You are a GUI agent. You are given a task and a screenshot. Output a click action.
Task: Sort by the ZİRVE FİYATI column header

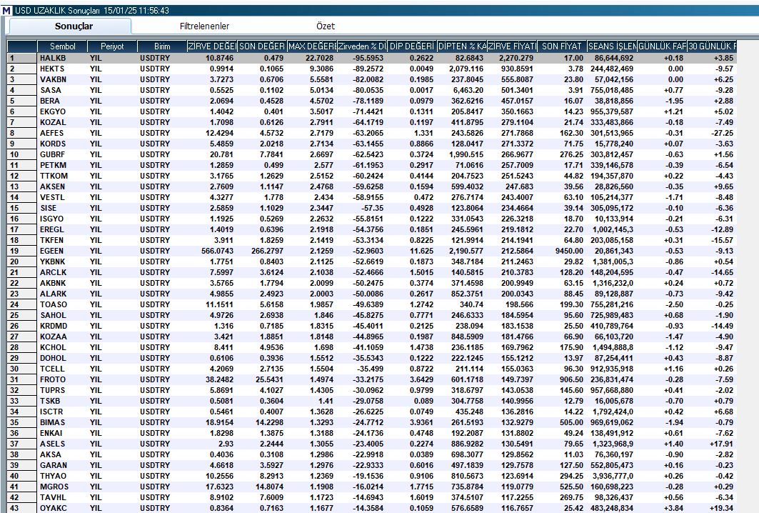512,46
